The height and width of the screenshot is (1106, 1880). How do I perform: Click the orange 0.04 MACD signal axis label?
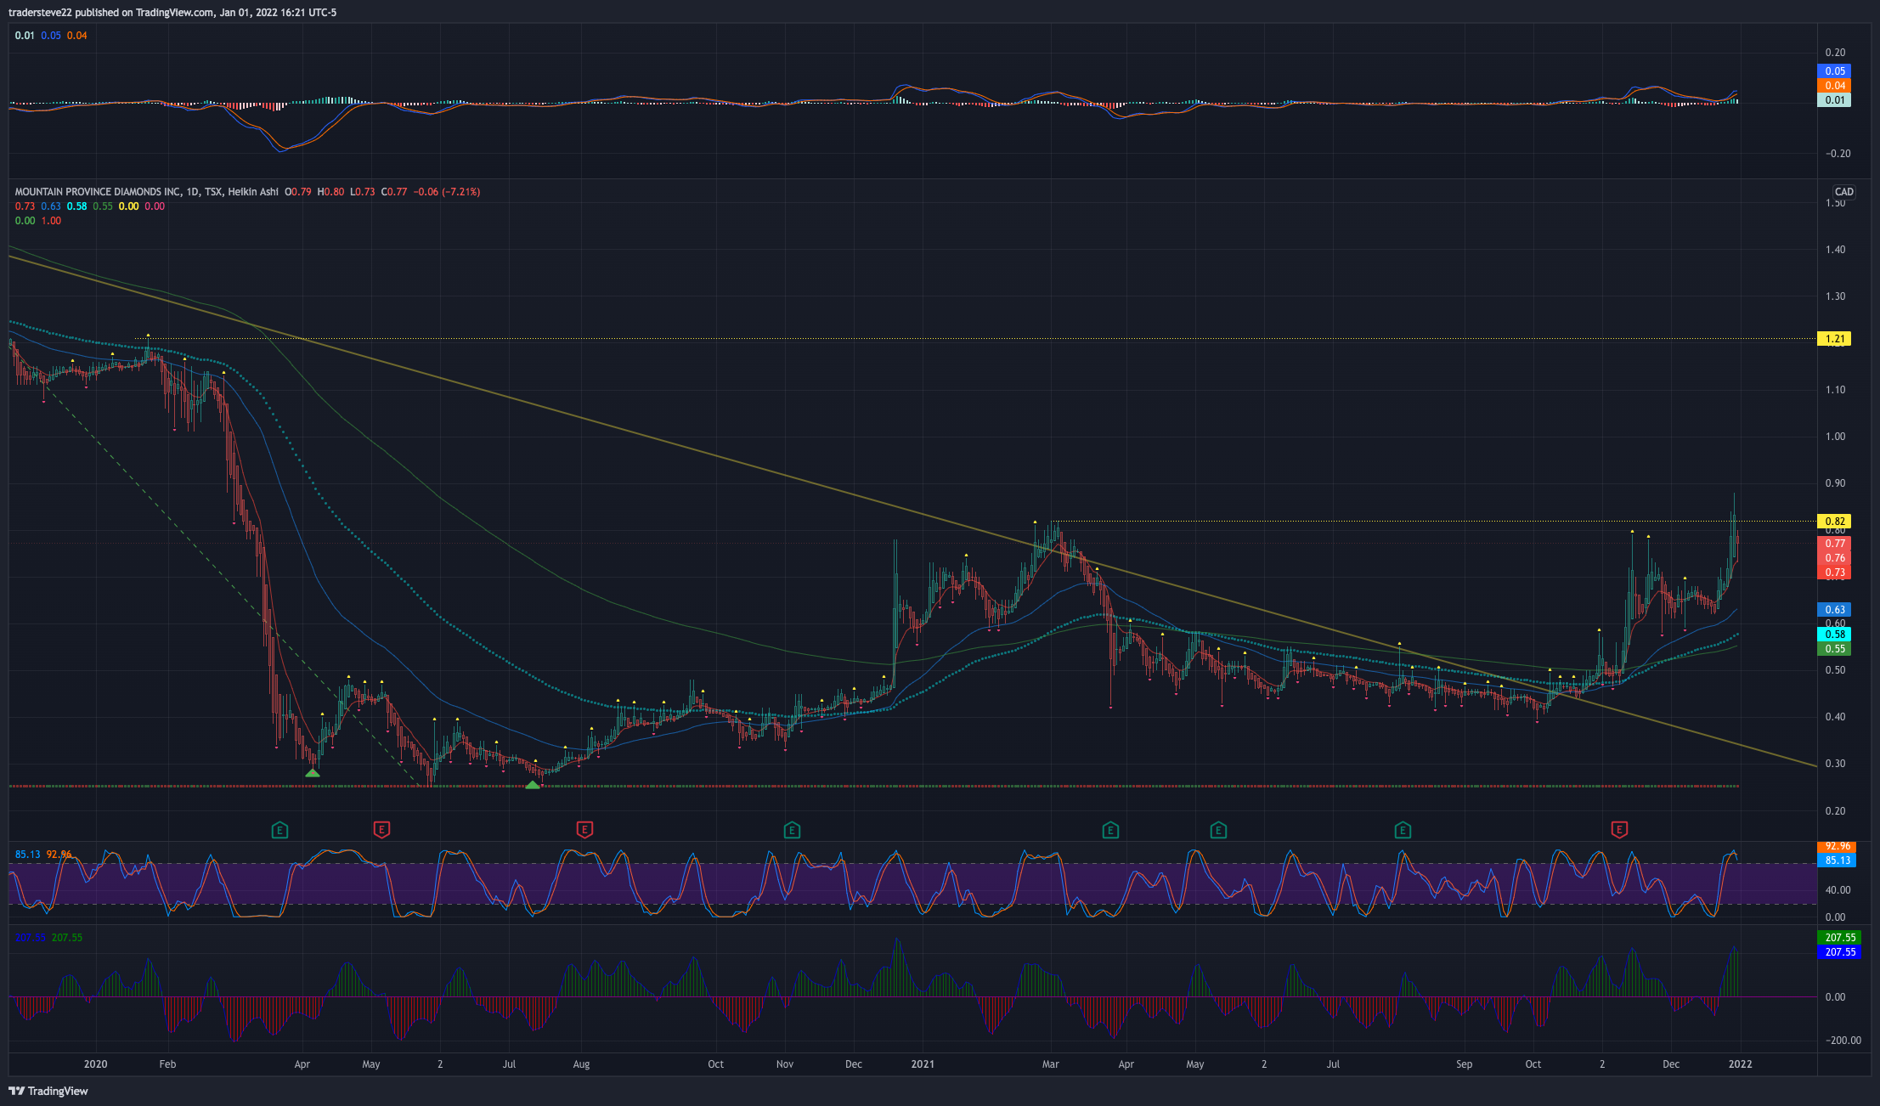click(x=1834, y=86)
